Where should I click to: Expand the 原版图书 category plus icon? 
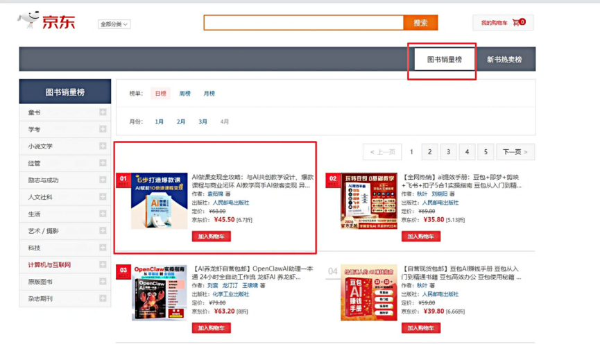[103, 281]
